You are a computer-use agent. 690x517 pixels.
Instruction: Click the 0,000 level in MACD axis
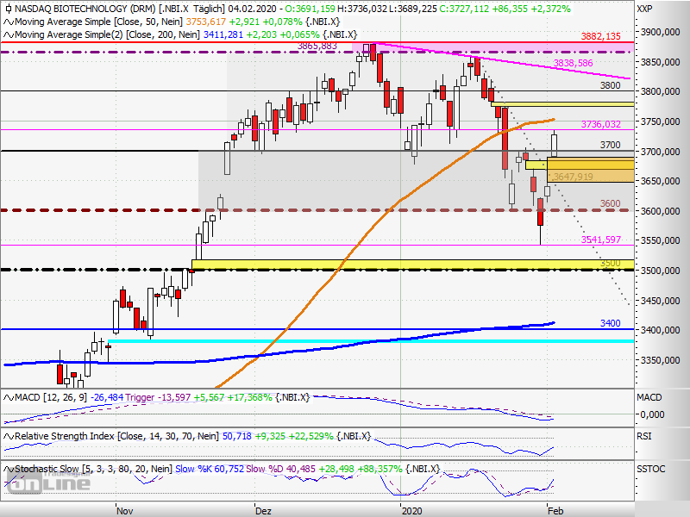tap(652, 414)
